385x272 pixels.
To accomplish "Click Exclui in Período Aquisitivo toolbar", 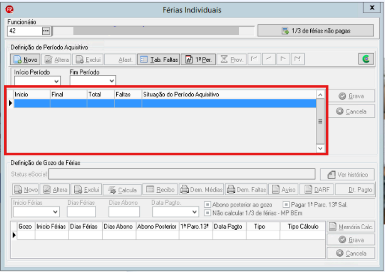I will pos(88,59).
